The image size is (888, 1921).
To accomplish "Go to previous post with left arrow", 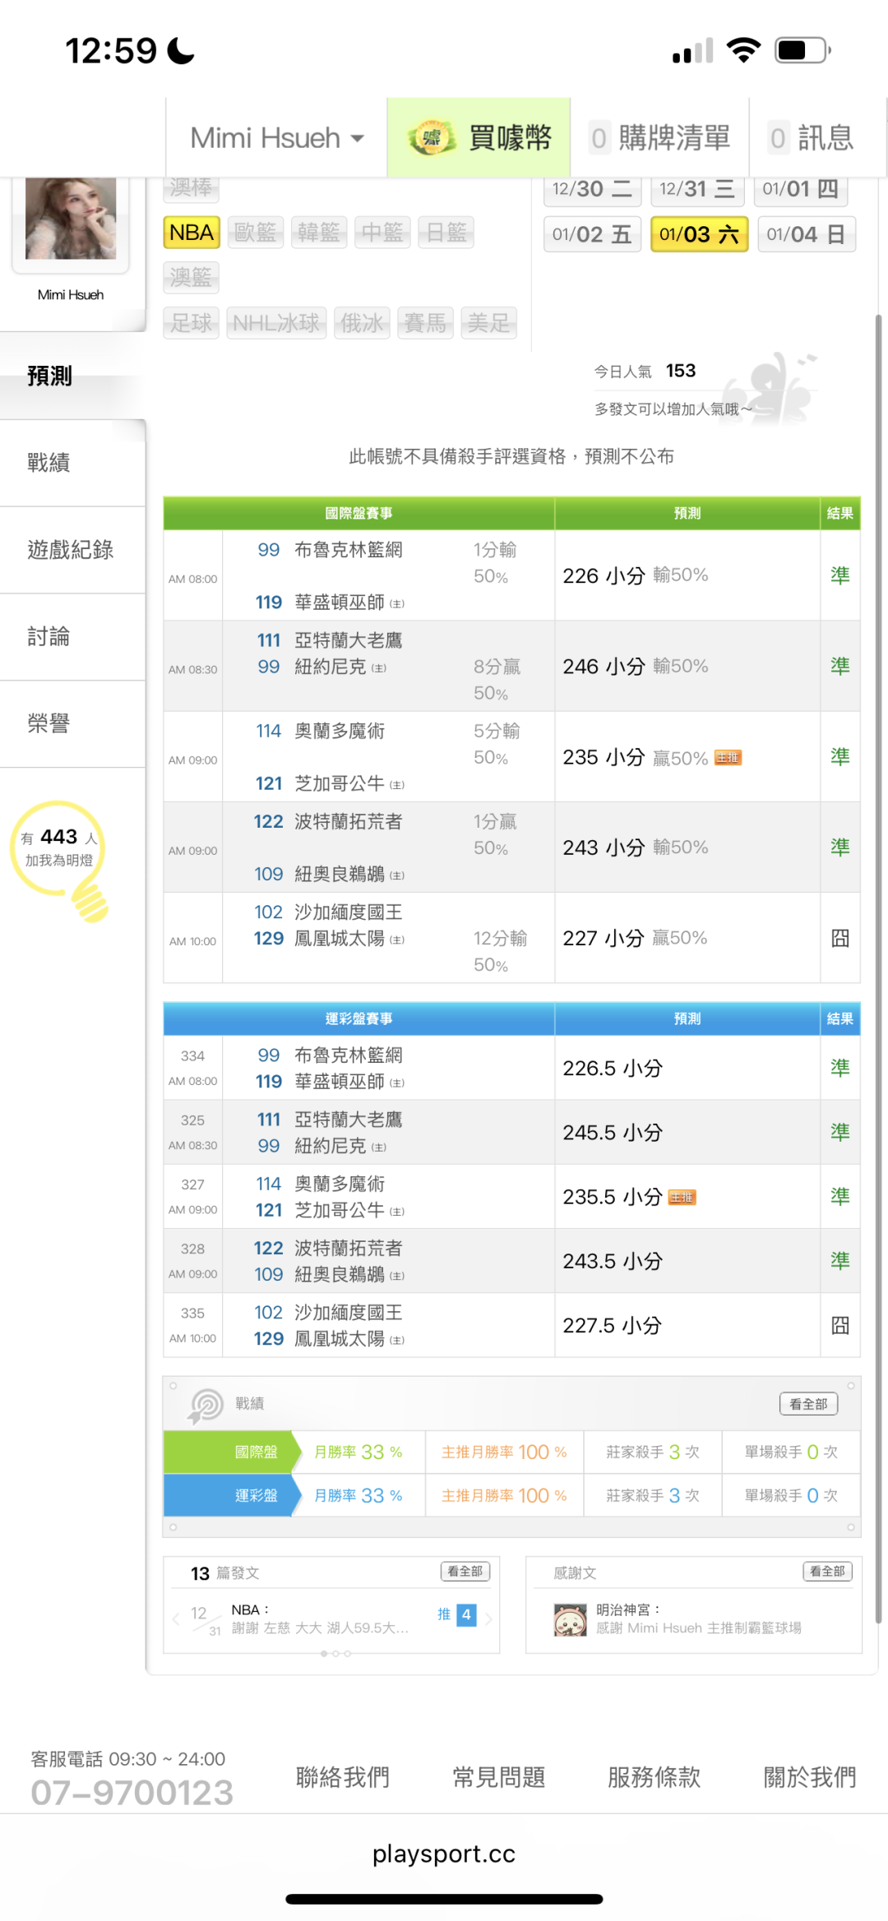I will pos(176,1619).
